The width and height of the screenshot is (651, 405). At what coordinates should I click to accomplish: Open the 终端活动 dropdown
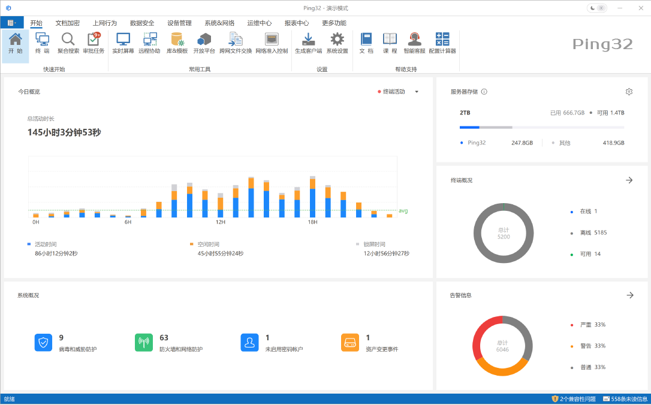point(399,91)
